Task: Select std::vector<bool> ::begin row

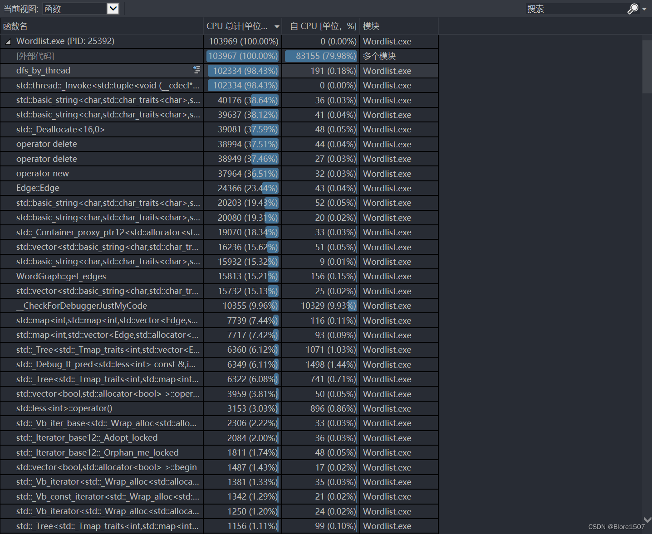Action: pos(219,467)
